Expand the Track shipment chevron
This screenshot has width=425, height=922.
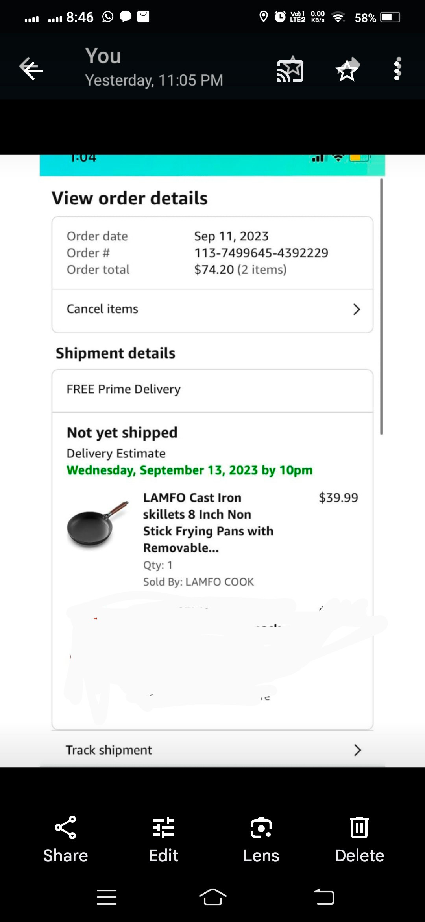357,750
